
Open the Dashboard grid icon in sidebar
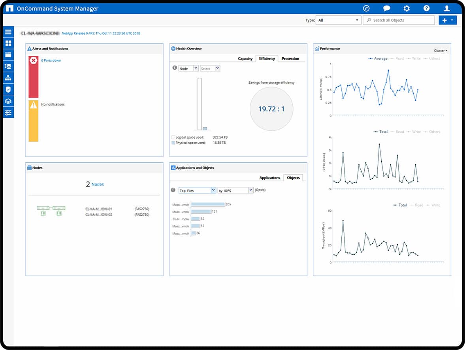tap(8, 43)
